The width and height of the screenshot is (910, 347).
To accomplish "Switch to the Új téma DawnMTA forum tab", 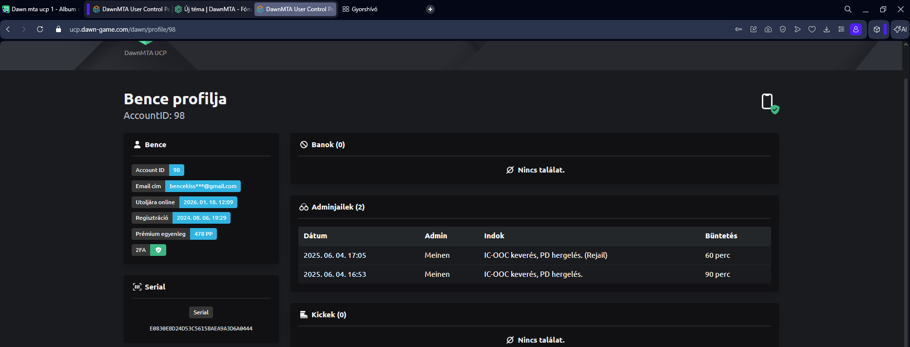I will coord(213,9).
